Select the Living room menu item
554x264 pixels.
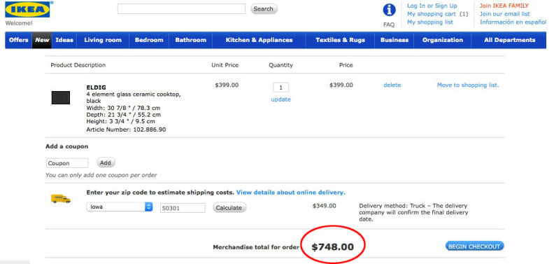(x=103, y=40)
